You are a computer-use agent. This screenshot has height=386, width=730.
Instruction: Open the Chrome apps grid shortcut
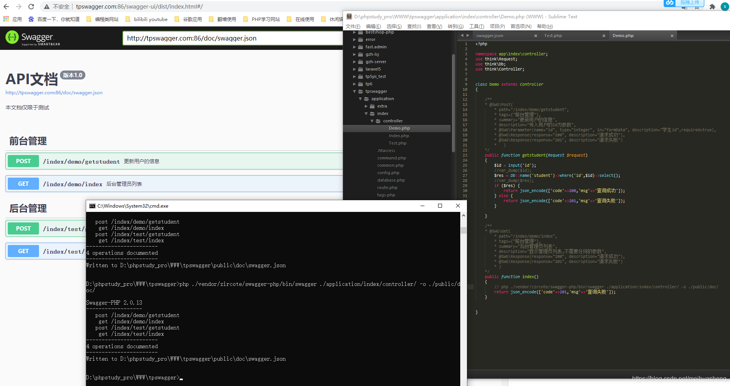click(x=6, y=19)
